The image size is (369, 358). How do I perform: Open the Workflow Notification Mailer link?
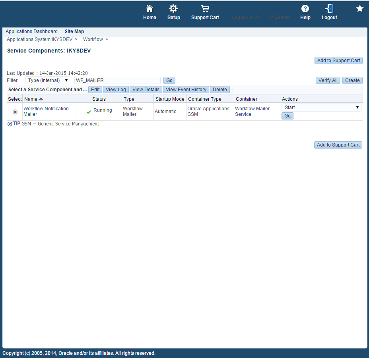tap(46, 112)
